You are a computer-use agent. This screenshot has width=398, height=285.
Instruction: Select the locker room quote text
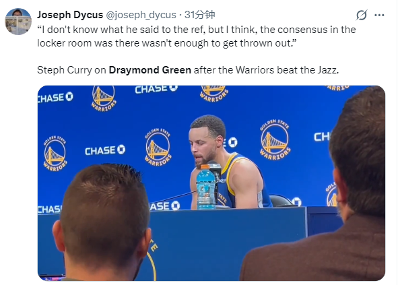197,36
